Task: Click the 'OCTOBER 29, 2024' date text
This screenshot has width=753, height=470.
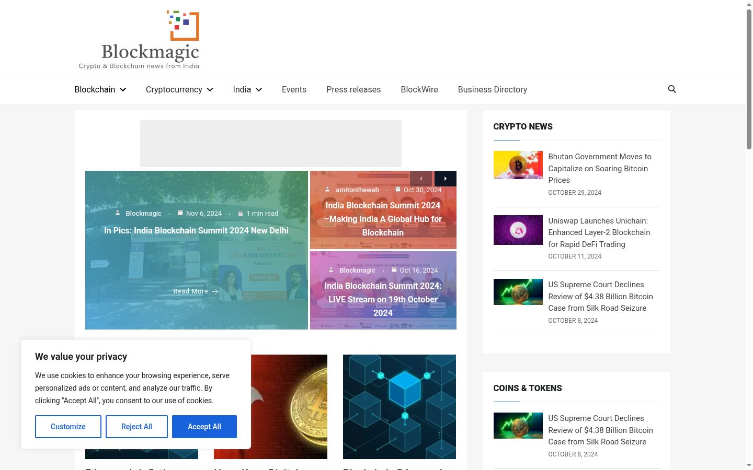Action: 575,193
